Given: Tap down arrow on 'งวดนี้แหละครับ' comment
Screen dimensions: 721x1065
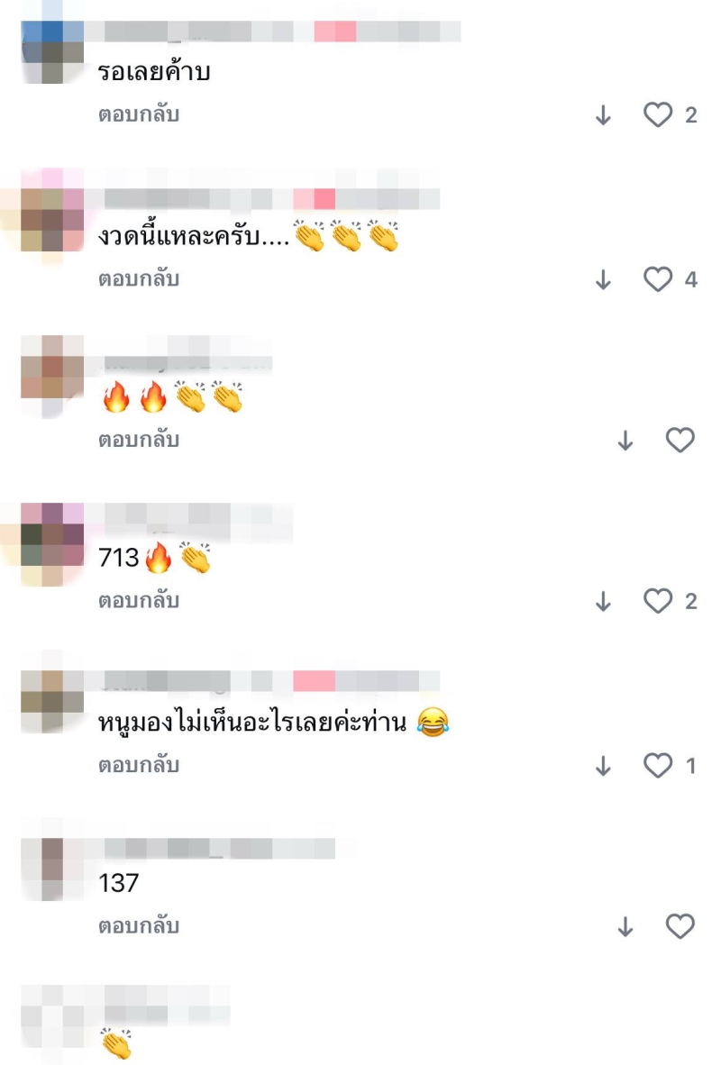Looking at the screenshot, I should pyautogui.click(x=604, y=280).
